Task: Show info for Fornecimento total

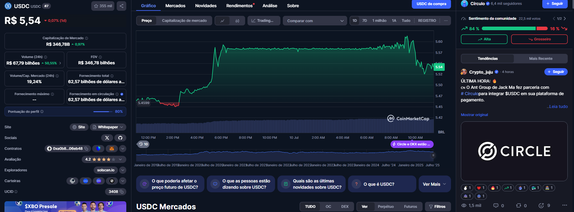Action: point(112,76)
